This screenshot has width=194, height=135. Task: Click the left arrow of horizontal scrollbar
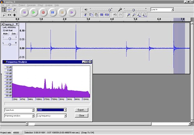[x=27, y=124]
